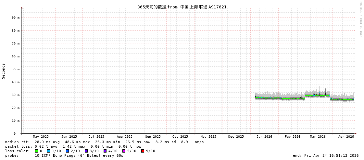364x160 pixels.
Task: Select the magenta 5/10 loss swatch
Action: pos(124,151)
